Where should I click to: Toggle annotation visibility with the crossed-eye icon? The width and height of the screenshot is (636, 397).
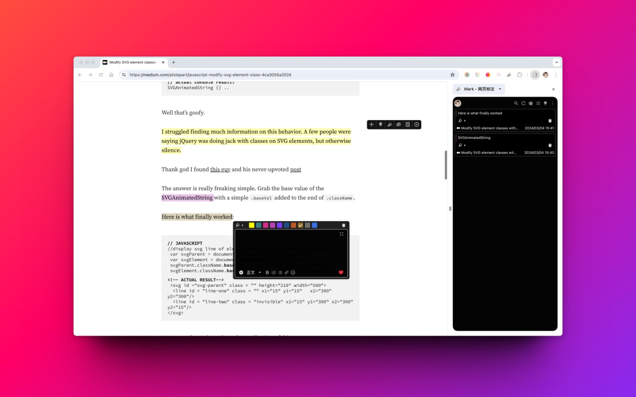point(398,125)
